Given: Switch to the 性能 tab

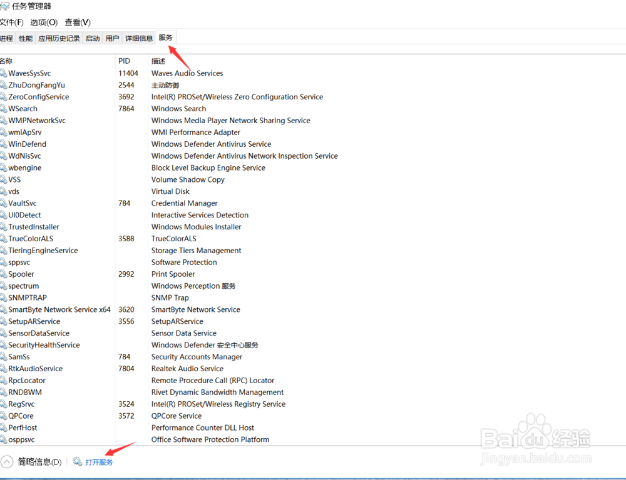Looking at the screenshot, I should point(26,38).
